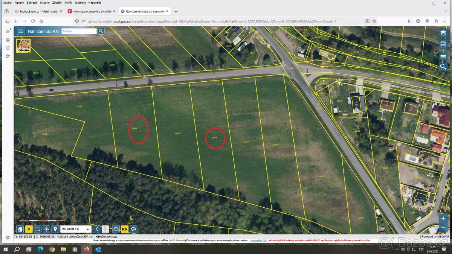This screenshot has width=452, height=254.
Task: Open the map search magnifier tool
Action: (443, 67)
